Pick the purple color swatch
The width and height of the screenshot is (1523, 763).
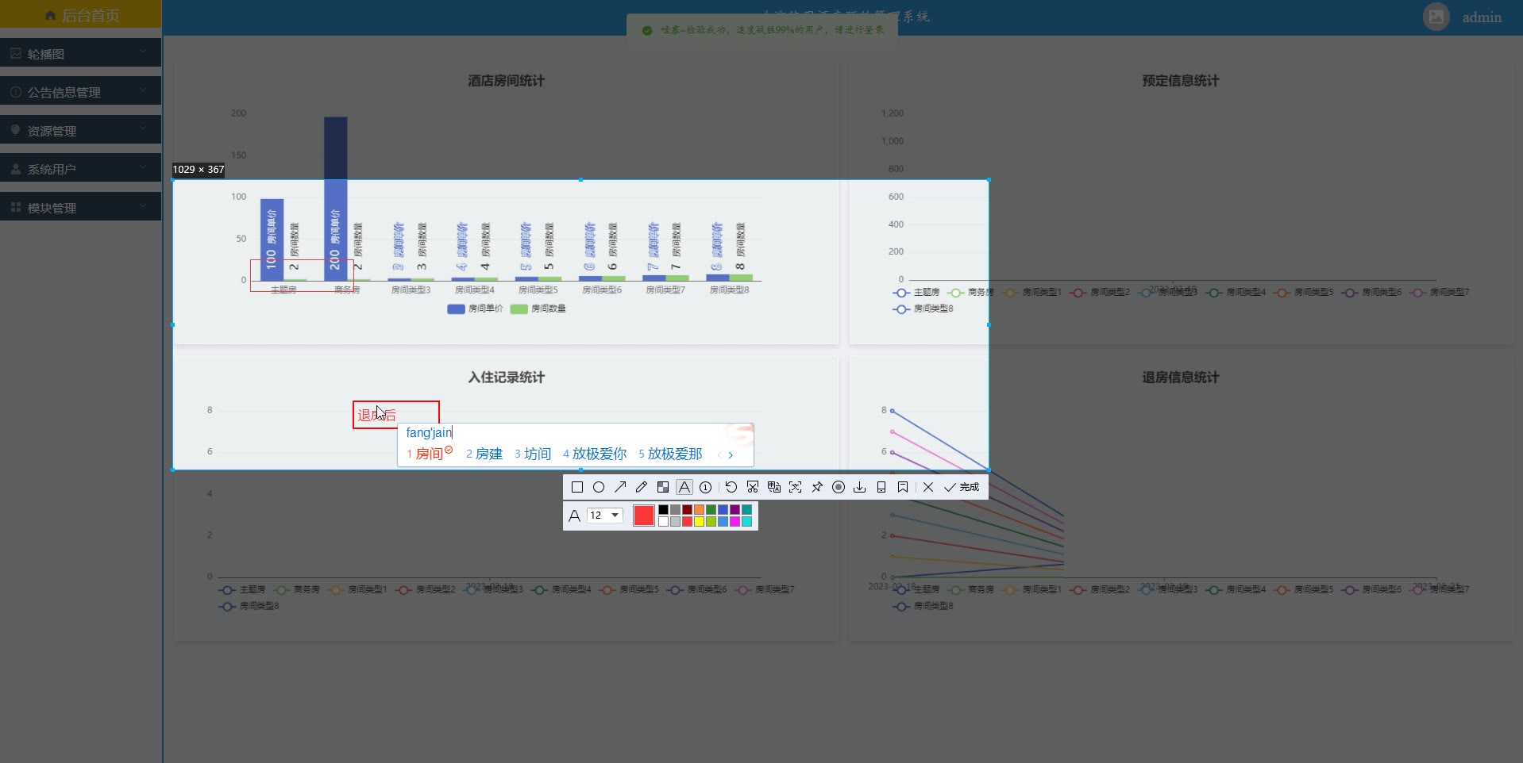point(735,510)
